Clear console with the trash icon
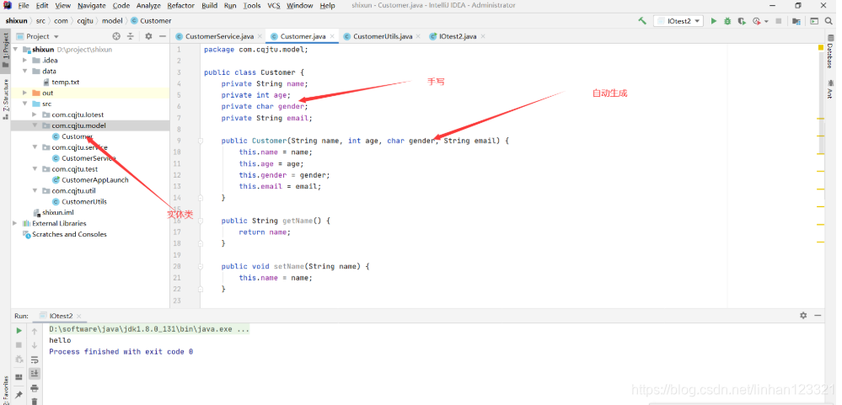The width and height of the screenshot is (842, 405). (35, 401)
